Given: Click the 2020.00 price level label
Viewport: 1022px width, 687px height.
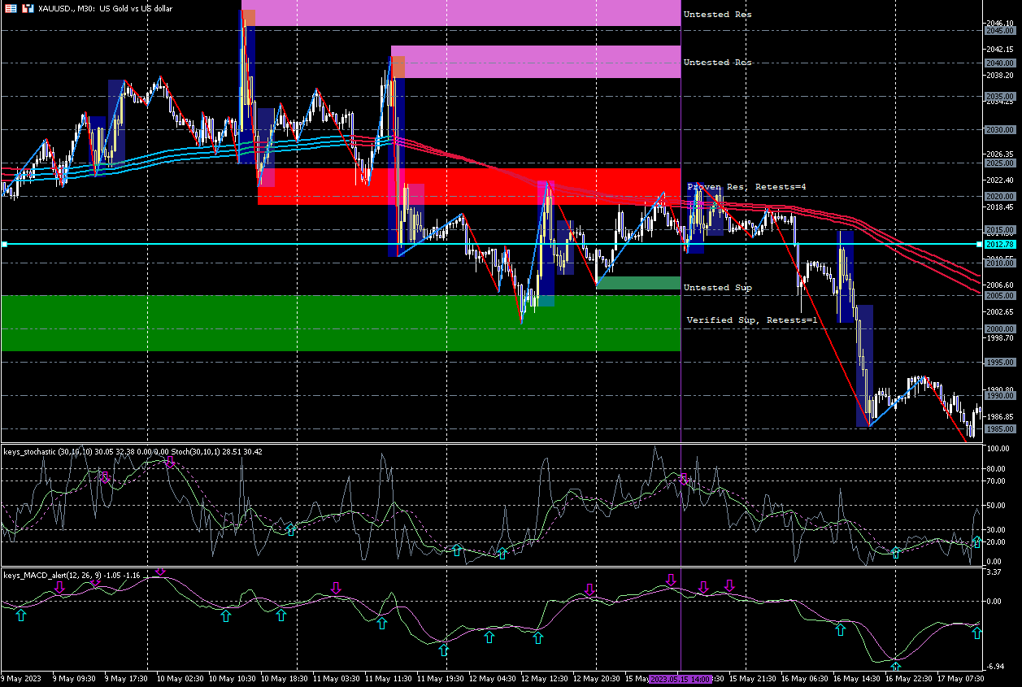Looking at the screenshot, I should click(999, 196).
